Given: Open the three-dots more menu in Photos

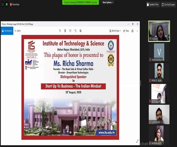Looking at the screenshot, I should point(137,31).
